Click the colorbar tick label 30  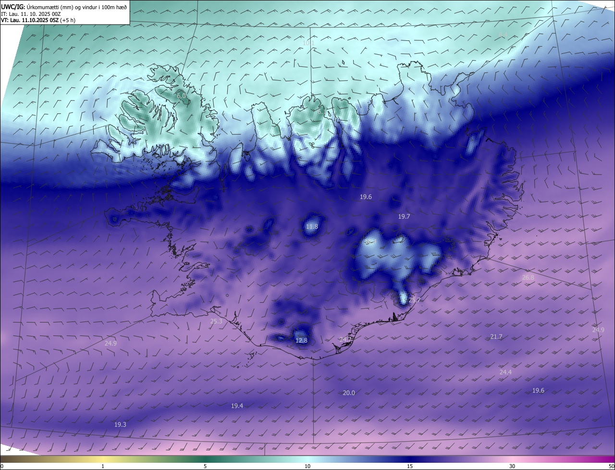[512, 466]
